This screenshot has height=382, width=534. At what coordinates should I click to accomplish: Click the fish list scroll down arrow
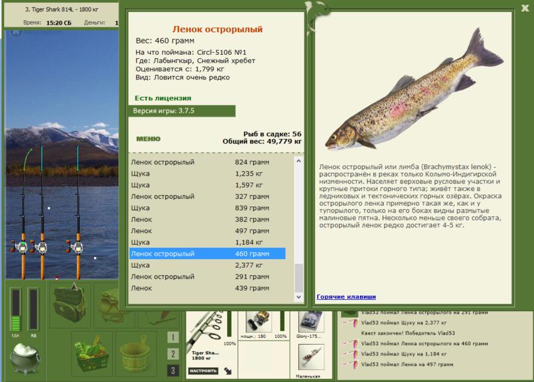point(298,297)
